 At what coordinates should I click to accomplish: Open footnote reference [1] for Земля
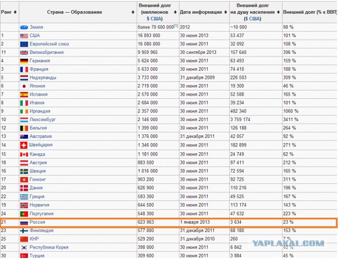coord(176,26)
